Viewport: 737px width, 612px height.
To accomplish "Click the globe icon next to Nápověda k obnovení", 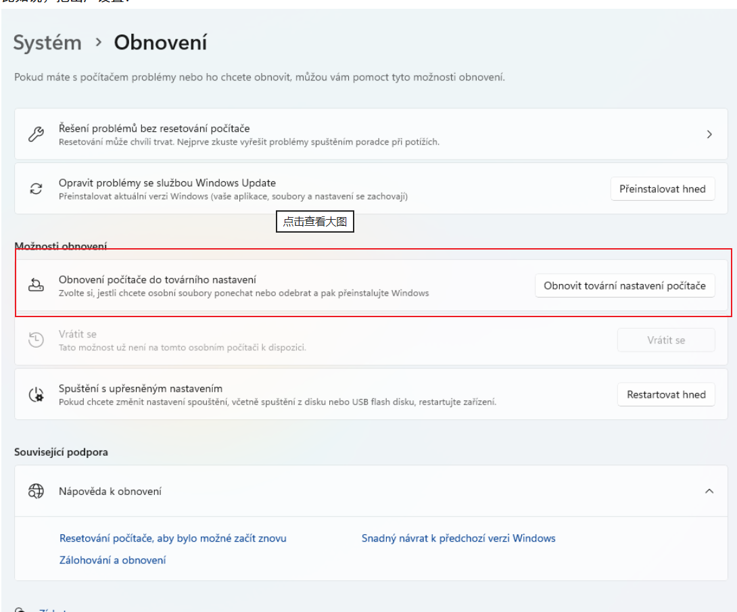I will (x=37, y=491).
